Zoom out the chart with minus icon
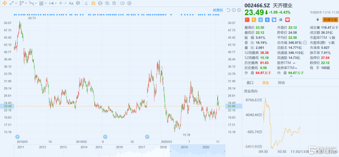339x157 pixels. 234,10
